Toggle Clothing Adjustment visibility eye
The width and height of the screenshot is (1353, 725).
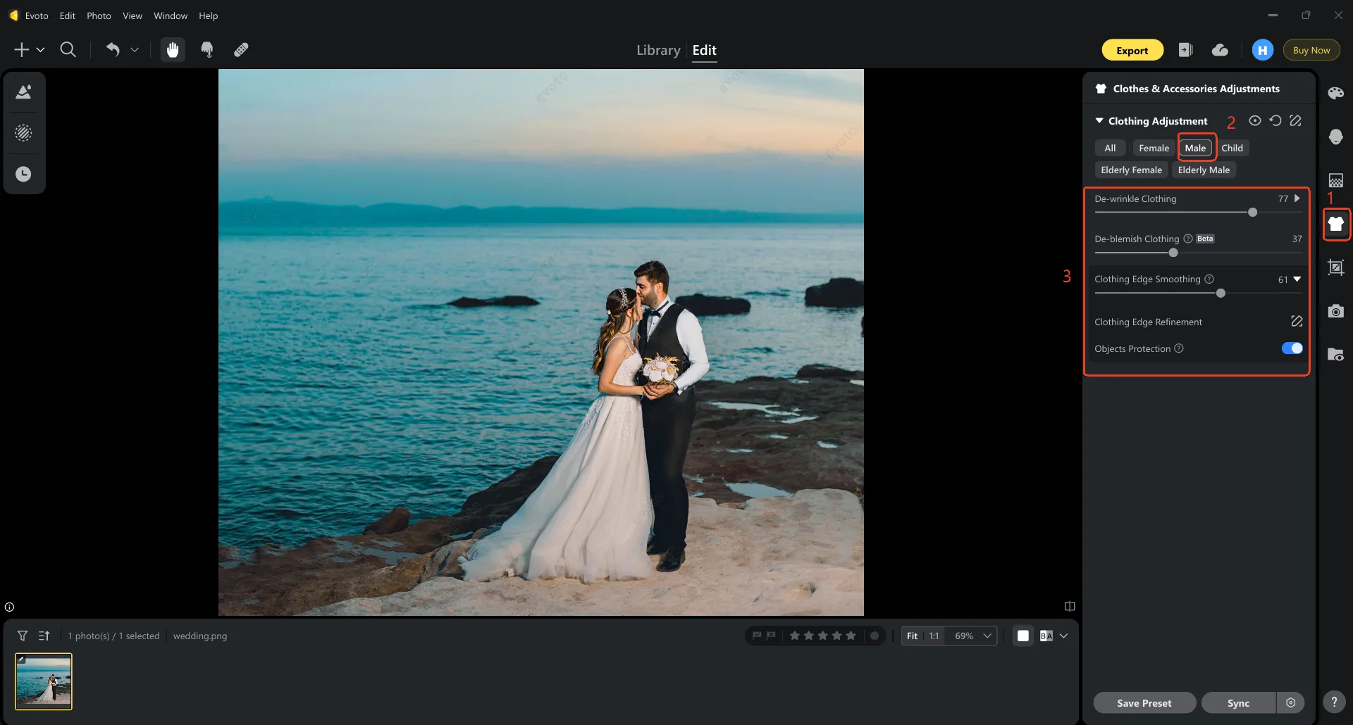[x=1255, y=121]
